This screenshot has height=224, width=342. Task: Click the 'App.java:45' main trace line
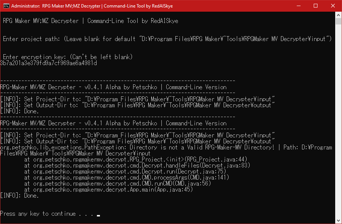pyautogui.click(x=108, y=190)
